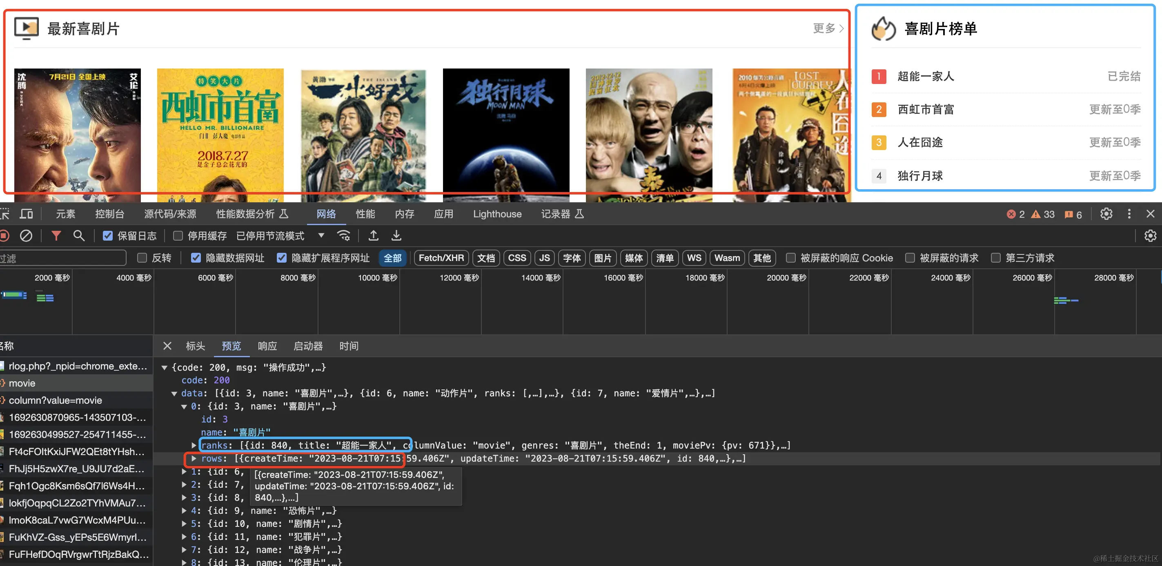Viewport: 1162px width, 566px height.
Task: Filter requests by 图片 type
Action: coord(603,258)
